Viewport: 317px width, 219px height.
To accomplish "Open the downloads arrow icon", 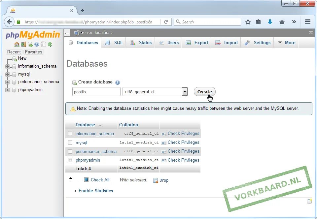I will pos(270,22).
